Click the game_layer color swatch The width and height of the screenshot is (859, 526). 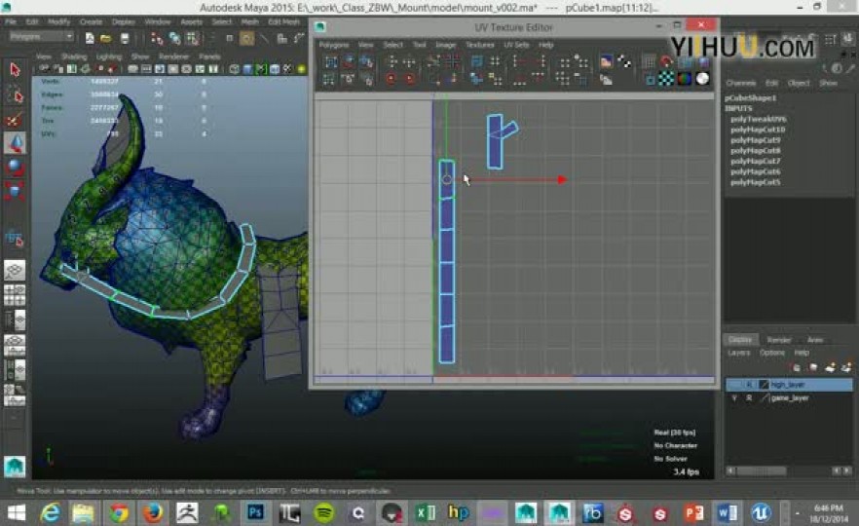[x=764, y=398]
